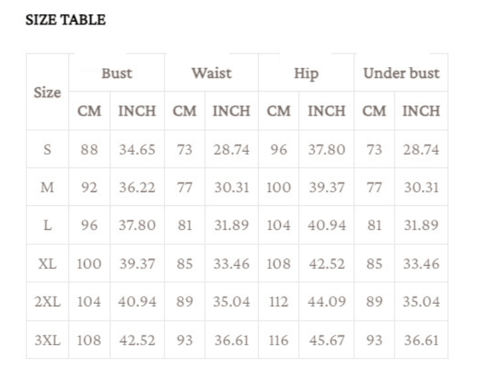This screenshot has width=488, height=388.
Task: Click waist inch value 33.46 for XL
Action: click(x=232, y=264)
